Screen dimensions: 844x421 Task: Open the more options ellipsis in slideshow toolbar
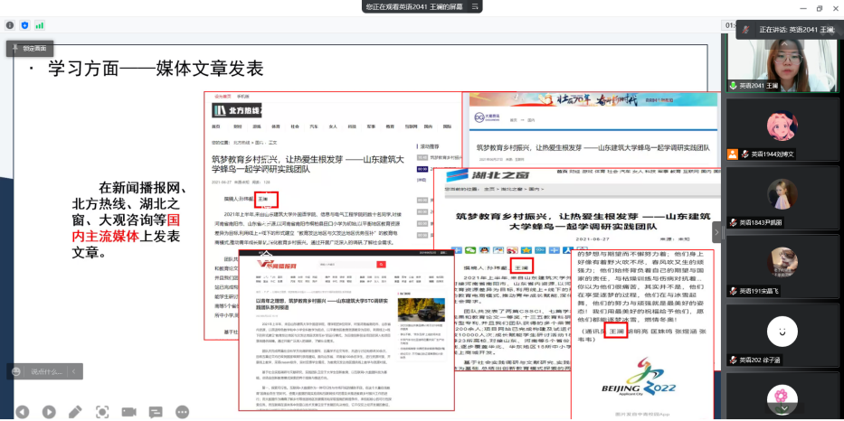tap(182, 412)
